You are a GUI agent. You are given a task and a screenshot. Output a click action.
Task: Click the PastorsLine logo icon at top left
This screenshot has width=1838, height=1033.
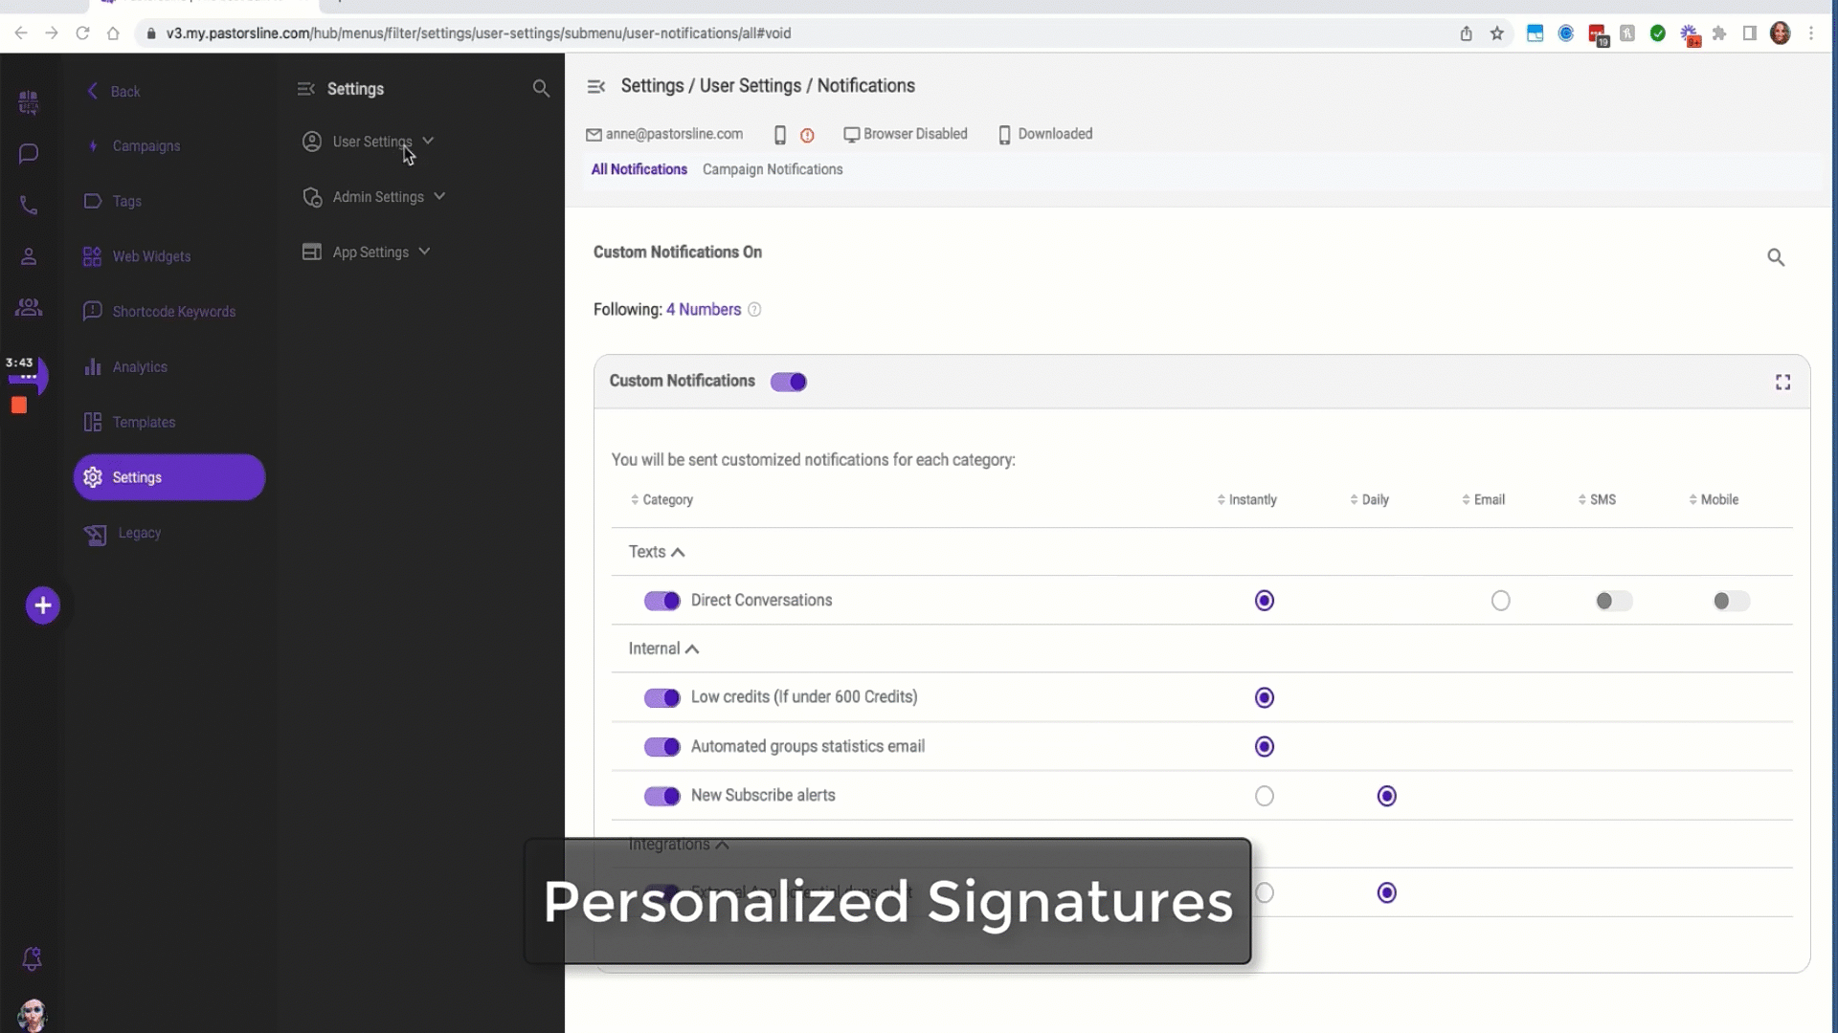coord(29,101)
